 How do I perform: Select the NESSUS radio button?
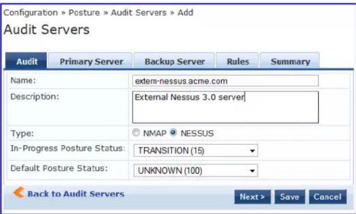[x=173, y=133]
